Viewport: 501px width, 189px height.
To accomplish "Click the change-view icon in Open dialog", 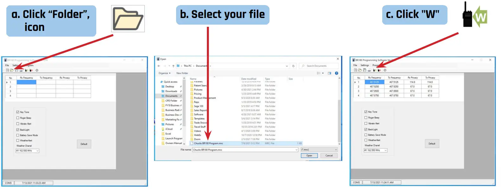I will click(x=319, y=73).
